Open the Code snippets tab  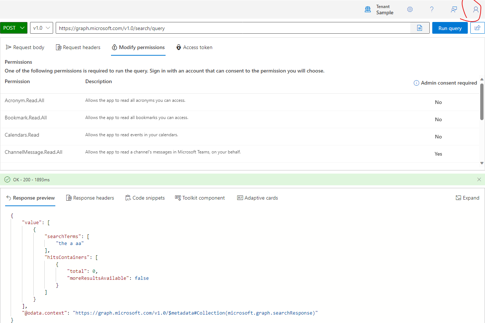click(x=145, y=198)
